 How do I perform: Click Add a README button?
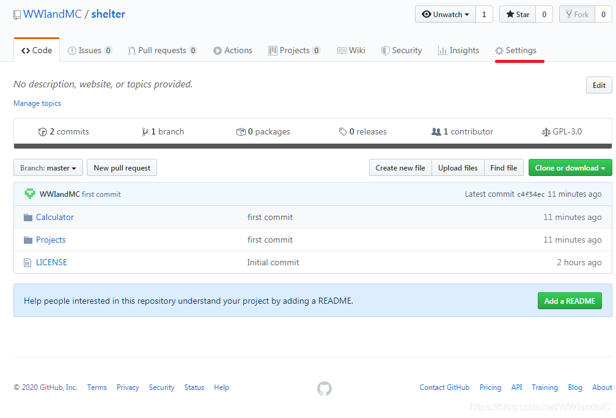(x=570, y=301)
